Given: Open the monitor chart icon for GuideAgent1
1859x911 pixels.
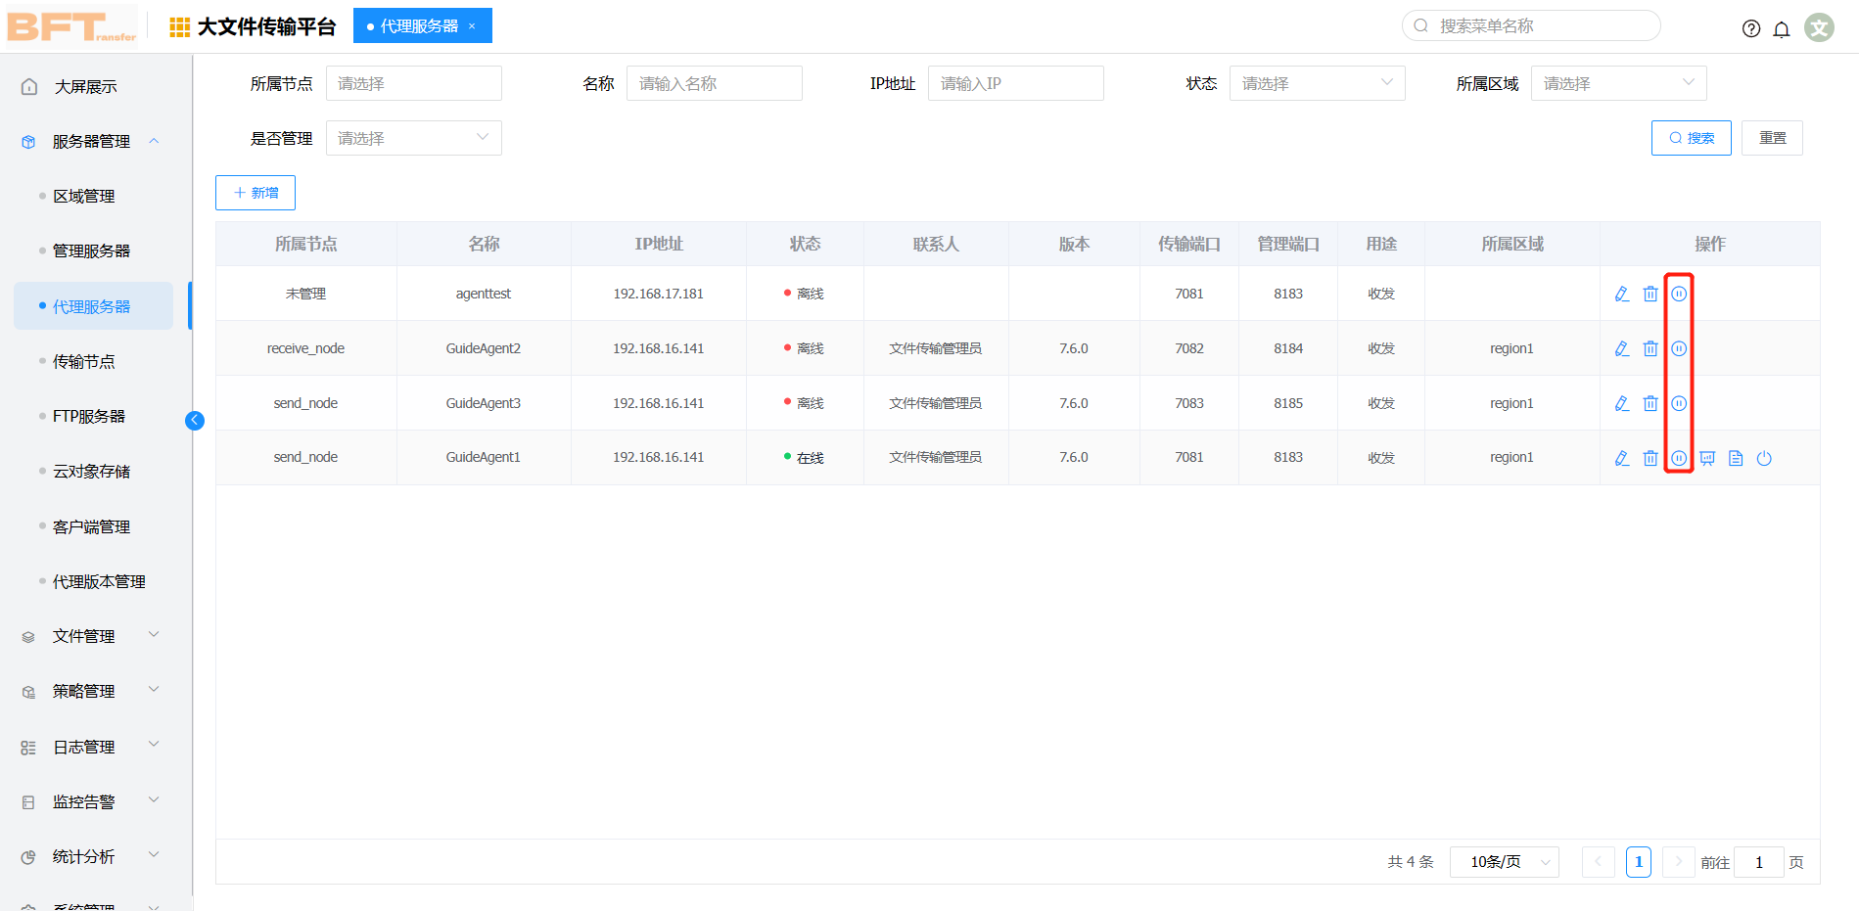Looking at the screenshot, I should 1706,458.
